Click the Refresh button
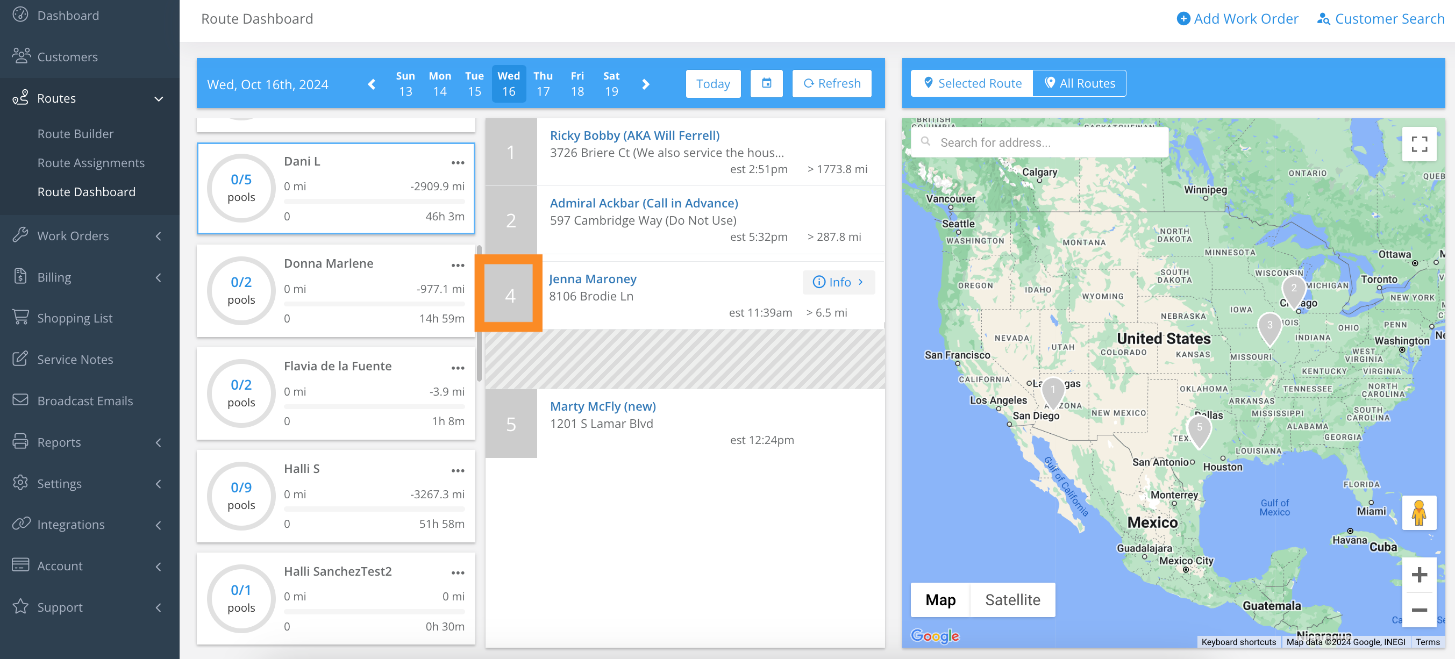Image resolution: width=1455 pixels, height=659 pixels. click(x=831, y=83)
